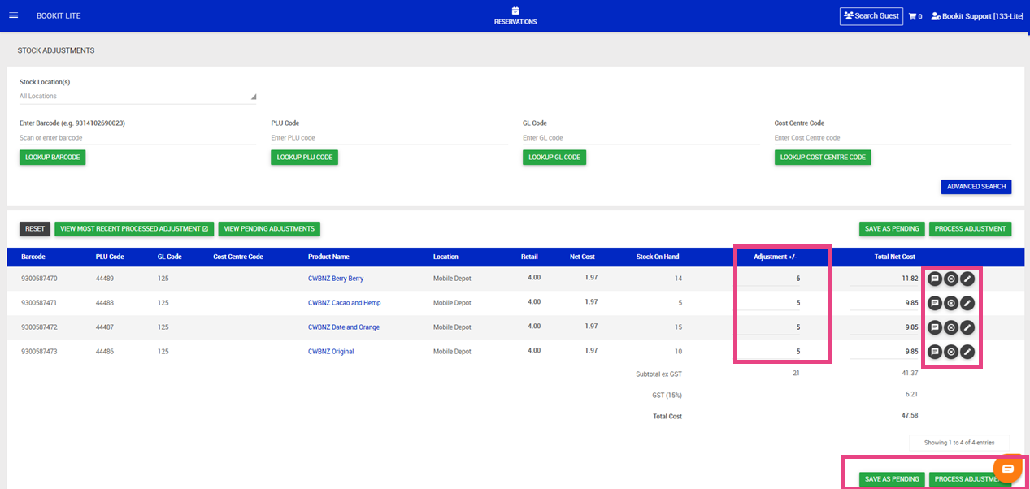The width and height of the screenshot is (1030, 489).
Task: Click Process Adjustment above the table
Action: (x=971, y=229)
